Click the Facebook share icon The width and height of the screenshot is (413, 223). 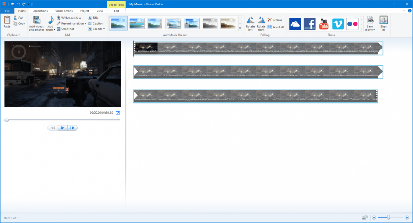[x=309, y=24]
